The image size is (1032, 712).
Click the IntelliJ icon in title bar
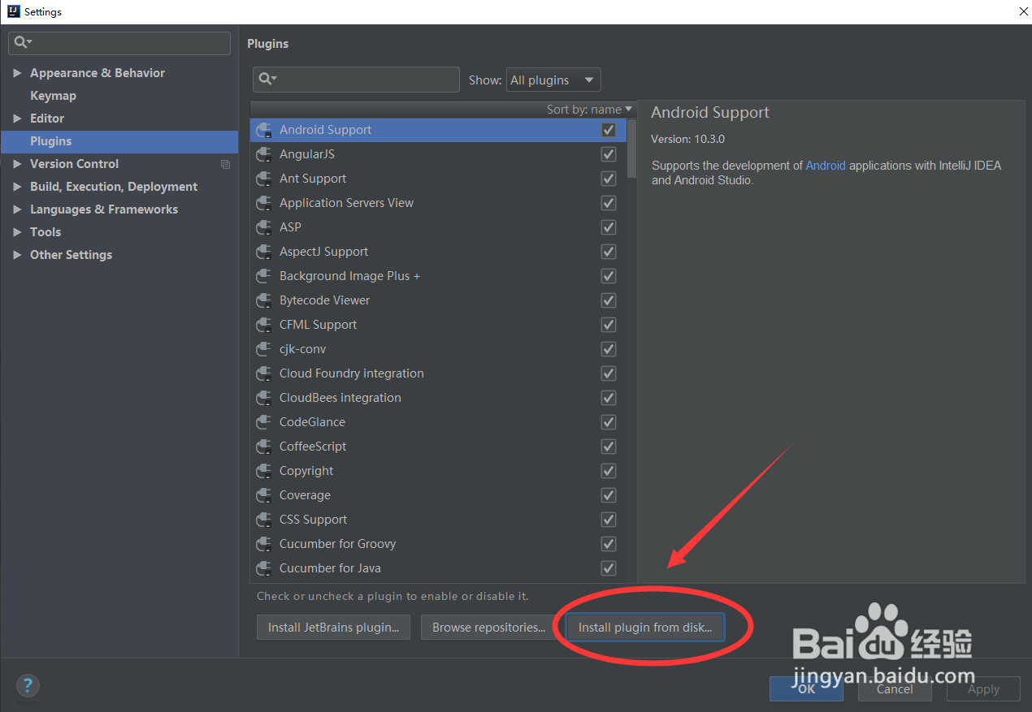12,11
